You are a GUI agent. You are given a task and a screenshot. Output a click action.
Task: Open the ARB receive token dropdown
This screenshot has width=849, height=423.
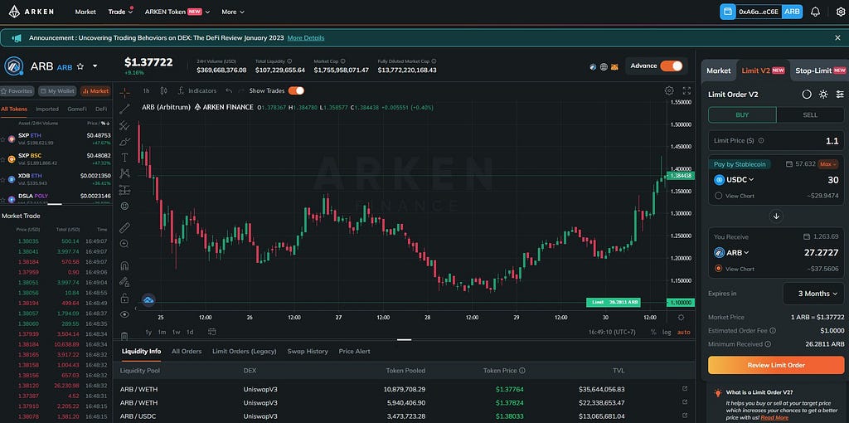click(x=732, y=252)
